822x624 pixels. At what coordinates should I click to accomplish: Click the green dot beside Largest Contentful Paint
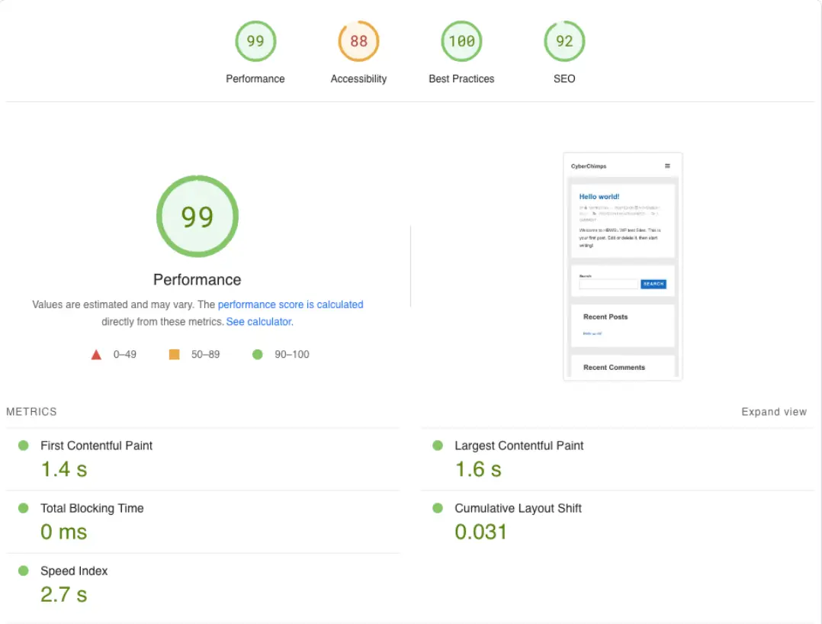tap(436, 445)
